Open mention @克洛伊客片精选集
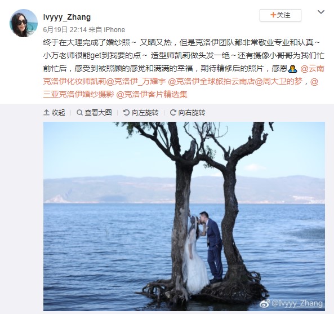Image resolution: width=334 pixels, height=314 pixels. (x=152, y=94)
